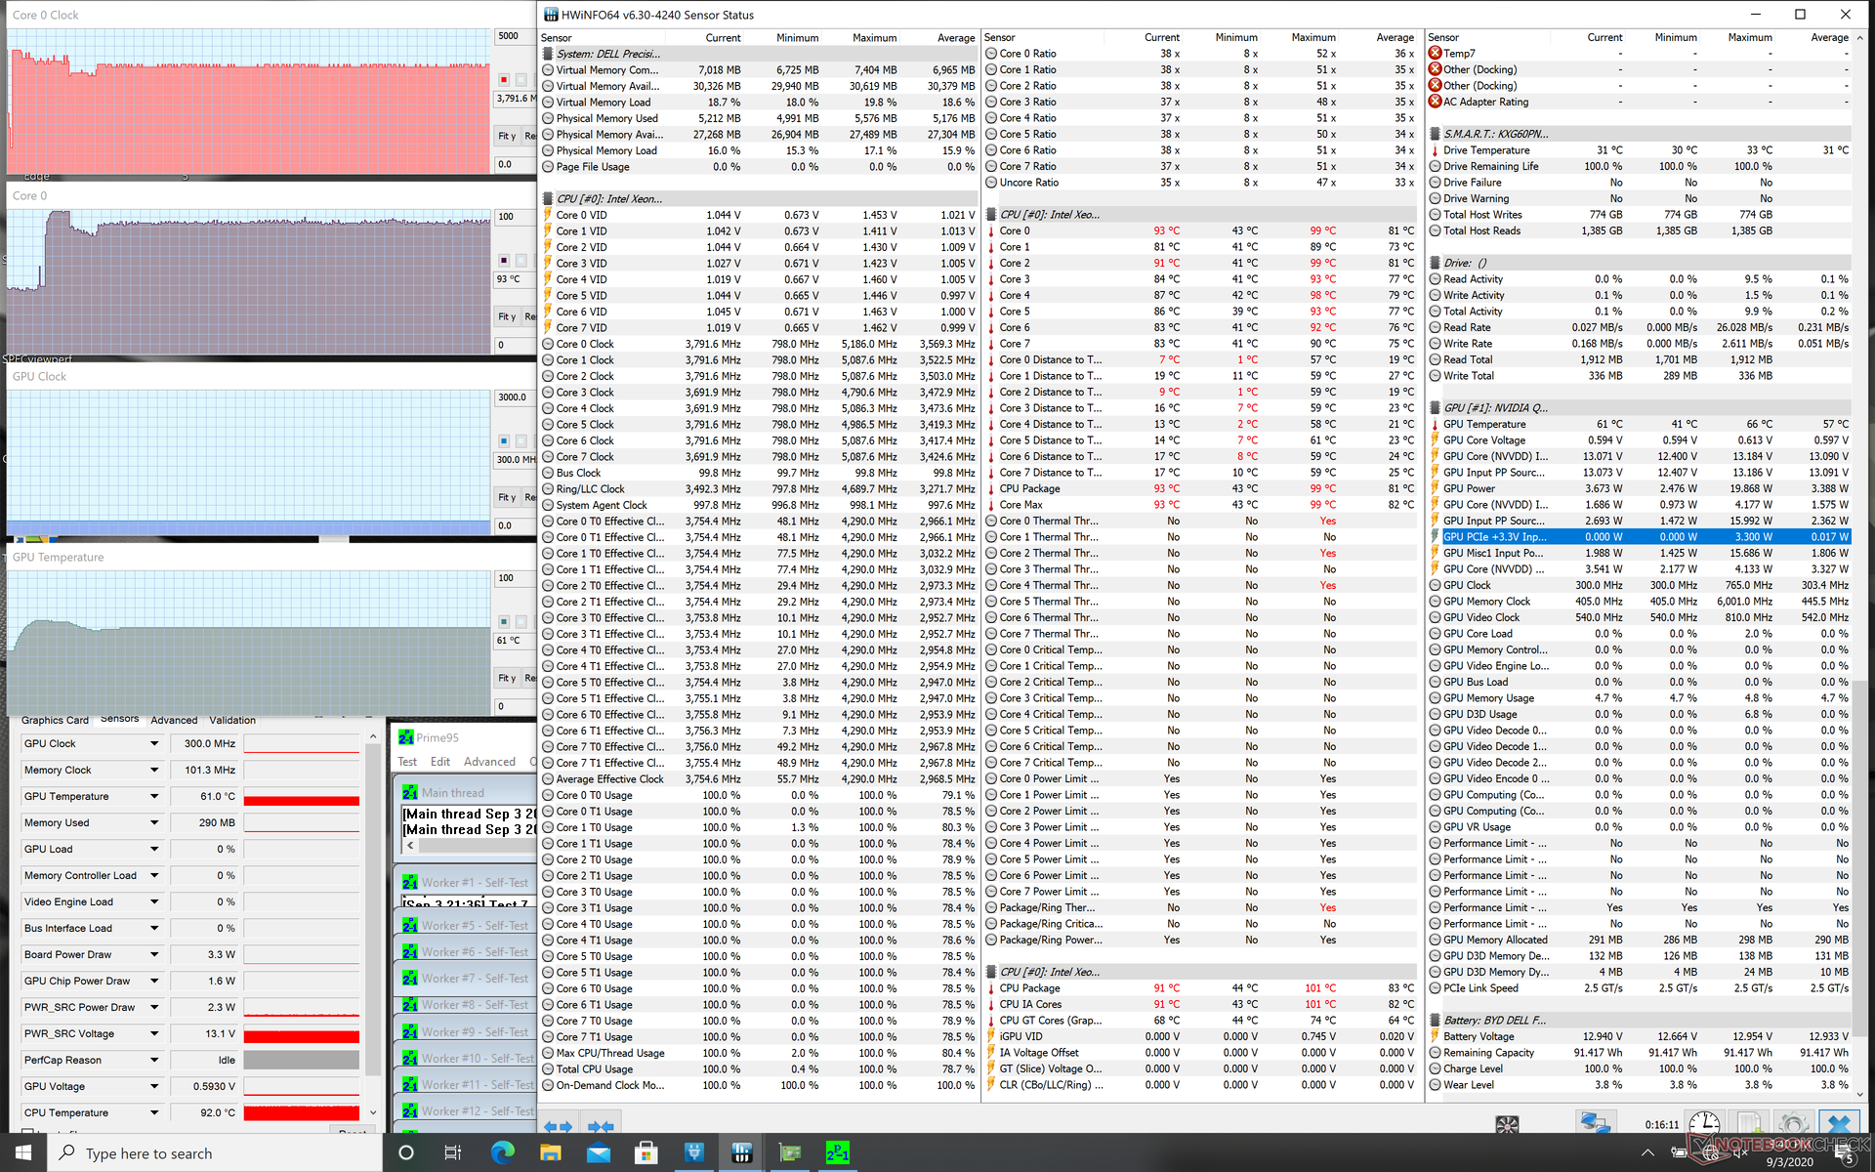The image size is (1875, 1172).
Task: Expand the GPU Temperature sensor dropdown
Action: click(x=154, y=797)
